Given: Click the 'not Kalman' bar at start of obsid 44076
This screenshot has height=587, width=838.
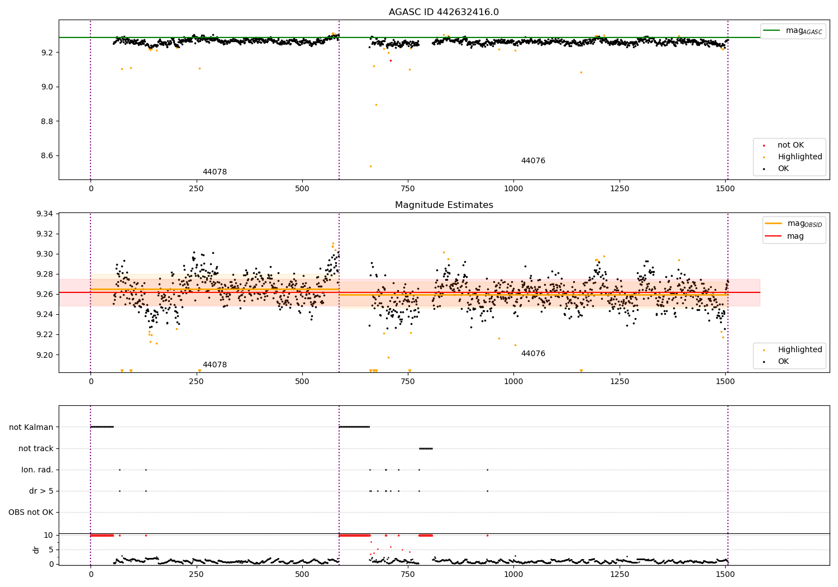Looking at the screenshot, I should point(354,427).
